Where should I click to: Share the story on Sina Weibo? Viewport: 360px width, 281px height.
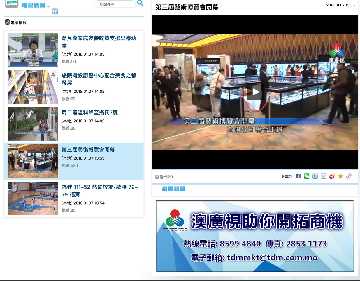coord(332,176)
